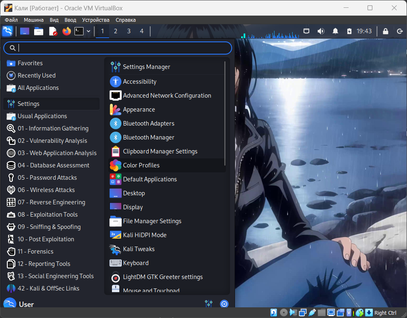This screenshot has height=318, width=407.
Task: Open 07 - Reverse Engineering category
Action: [x=52, y=202]
